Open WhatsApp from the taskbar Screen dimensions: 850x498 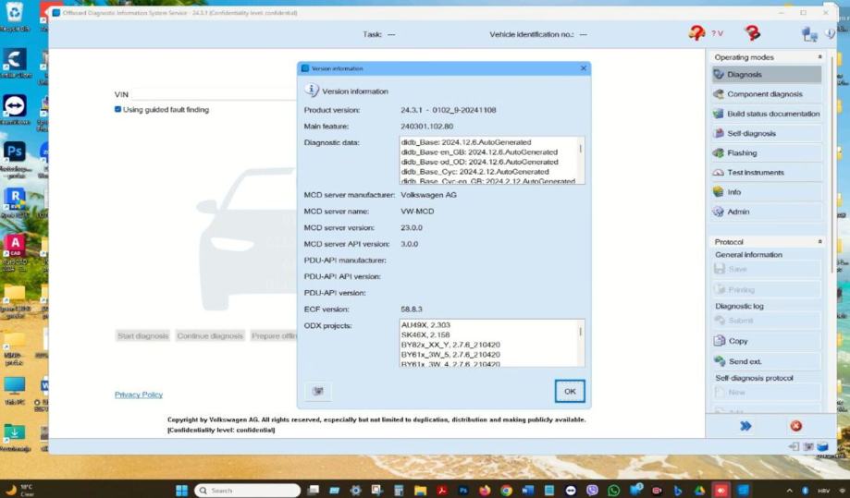(613, 491)
